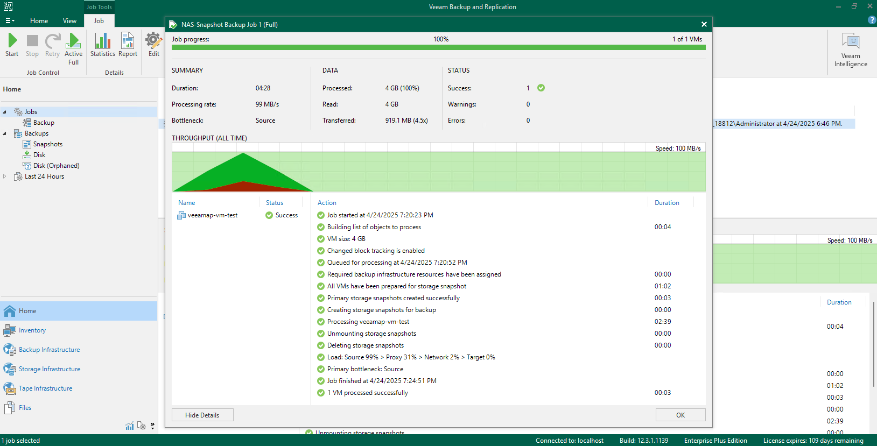Image resolution: width=877 pixels, height=446 pixels.
Task: Open the View ribbon tab
Action: coord(69,21)
